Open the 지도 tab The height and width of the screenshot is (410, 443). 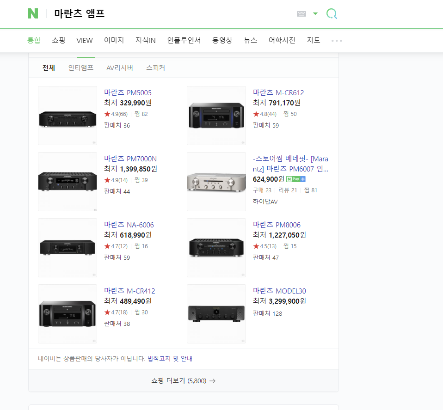pyautogui.click(x=314, y=40)
